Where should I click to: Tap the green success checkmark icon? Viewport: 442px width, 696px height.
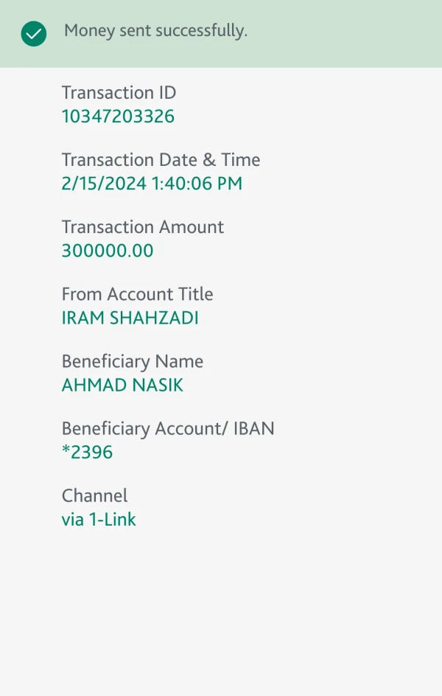tap(34, 33)
